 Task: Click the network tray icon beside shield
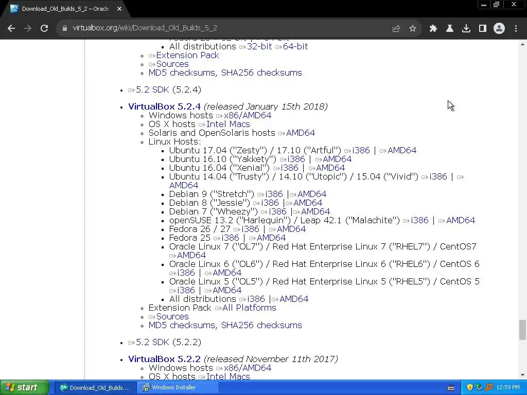click(479, 388)
